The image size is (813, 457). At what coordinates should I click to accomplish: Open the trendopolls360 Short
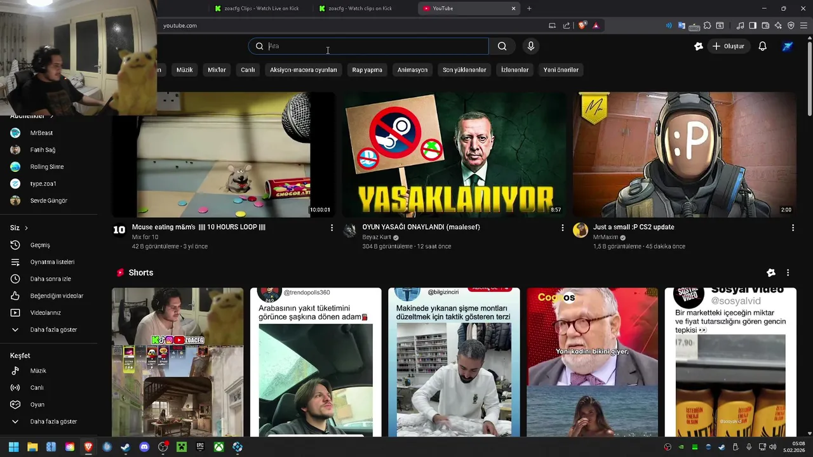point(316,362)
